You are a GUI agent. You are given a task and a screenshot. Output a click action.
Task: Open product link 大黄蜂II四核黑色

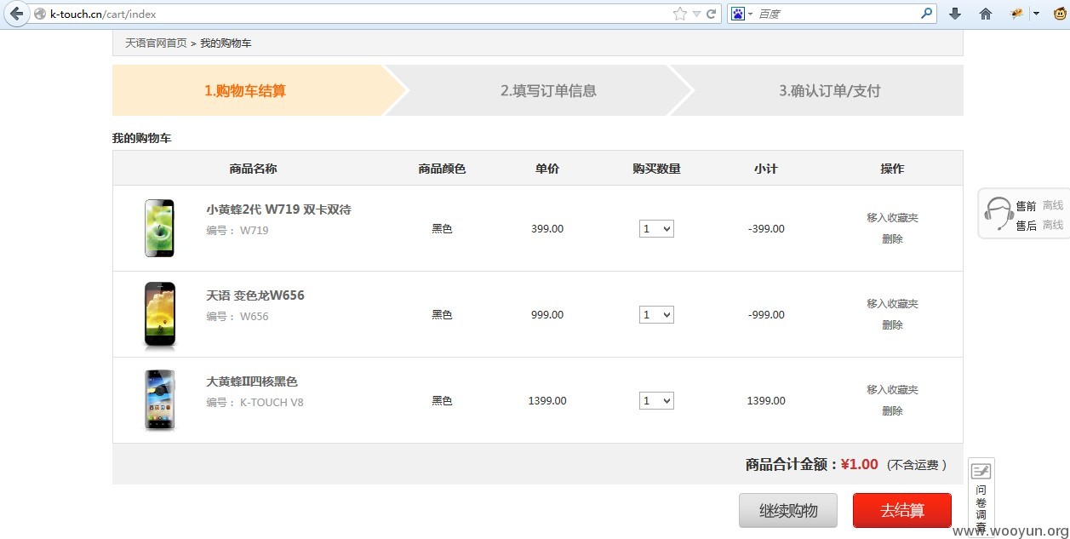[252, 381]
